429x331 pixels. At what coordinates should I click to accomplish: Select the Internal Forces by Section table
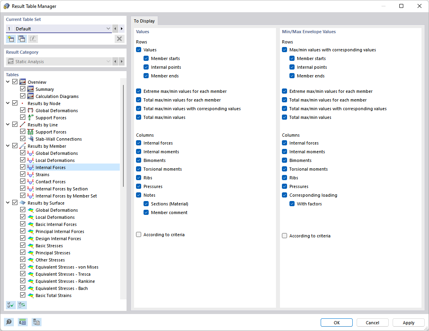61,188
